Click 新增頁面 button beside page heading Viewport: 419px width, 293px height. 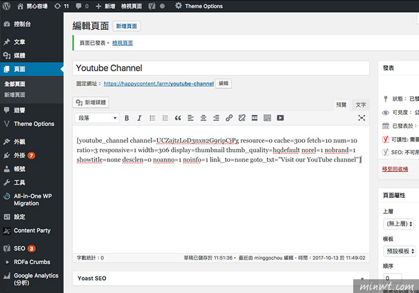(x=126, y=26)
